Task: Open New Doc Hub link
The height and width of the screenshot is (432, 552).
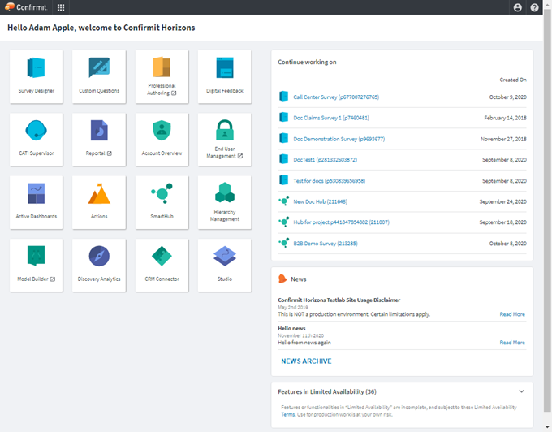Action: pos(321,201)
